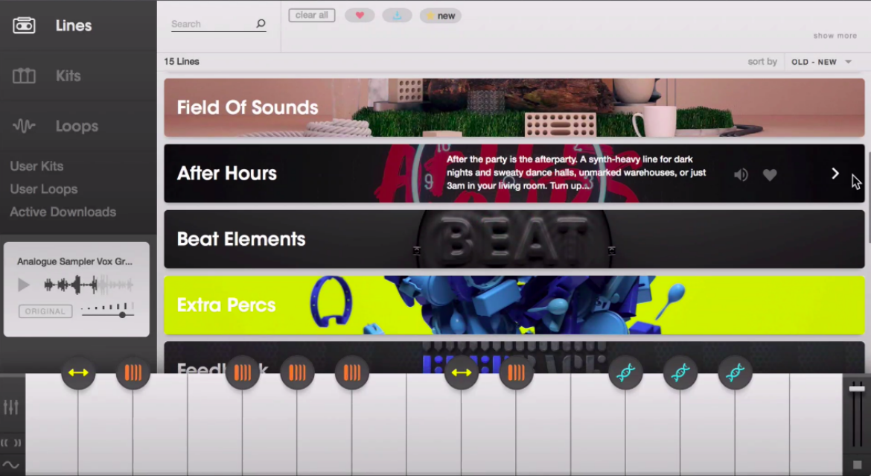871x476 pixels.
Task: Click the rightmost teal DNA key icon
Action: tap(735, 372)
